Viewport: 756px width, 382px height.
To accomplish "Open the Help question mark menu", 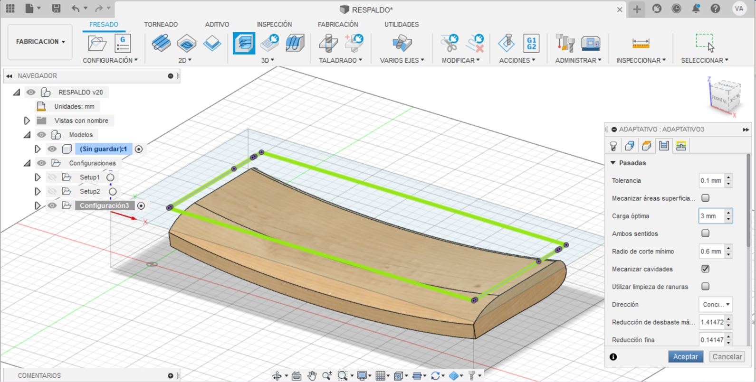I will click(715, 9).
